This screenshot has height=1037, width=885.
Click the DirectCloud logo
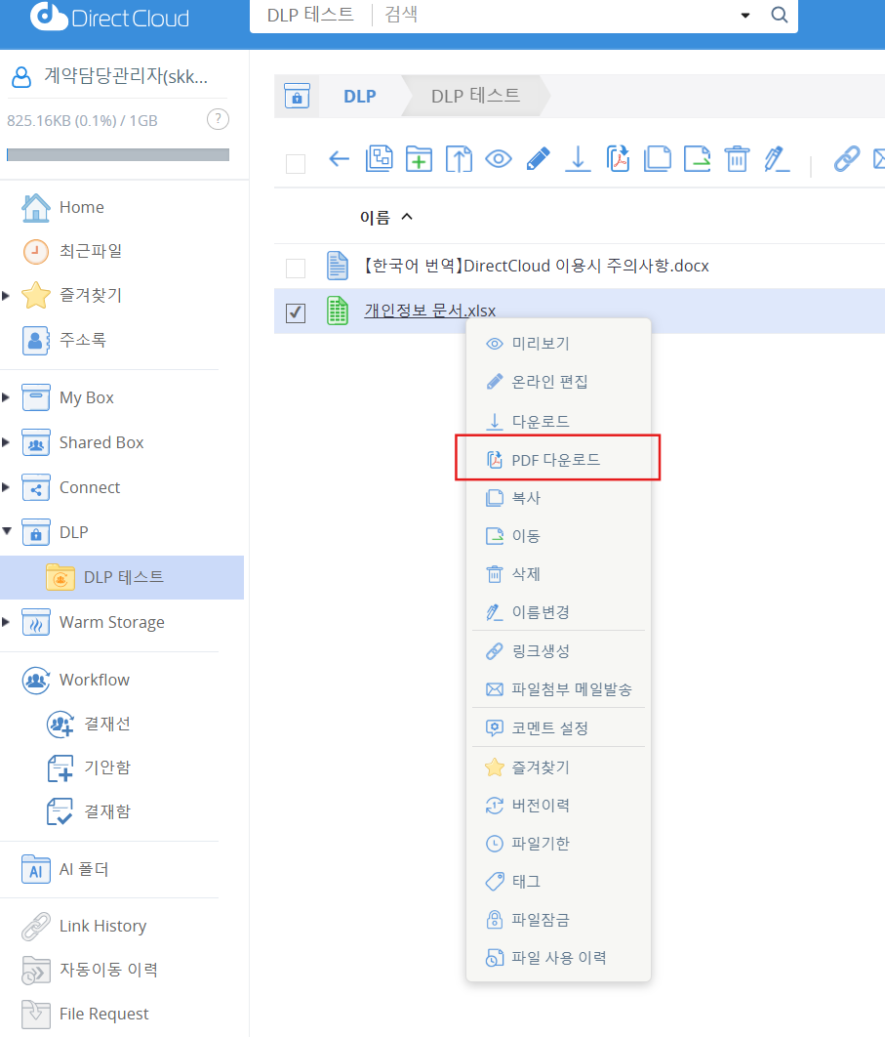pos(109,18)
